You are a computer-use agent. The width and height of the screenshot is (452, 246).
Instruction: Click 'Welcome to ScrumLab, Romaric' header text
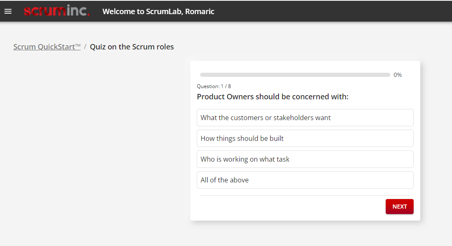pyautogui.click(x=158, y=12)
